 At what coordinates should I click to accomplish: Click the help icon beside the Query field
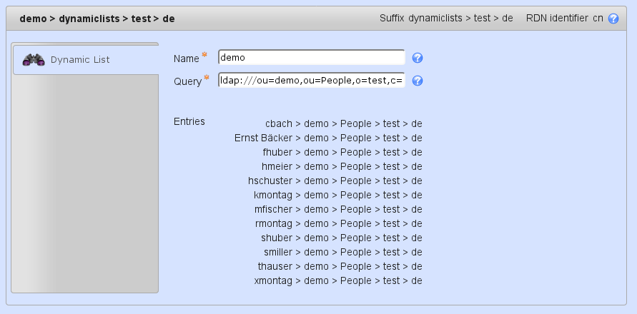(x=418, y=81)
